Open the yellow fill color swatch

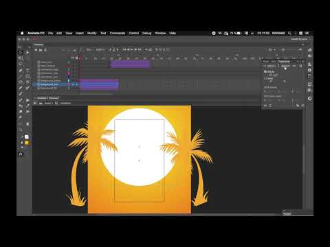click(x=27, y=143)
